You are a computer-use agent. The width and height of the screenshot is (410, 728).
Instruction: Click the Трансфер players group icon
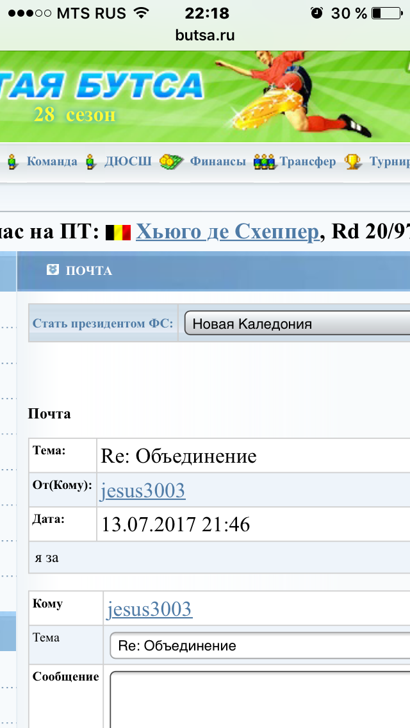pyautogui.click(x=265, y=161)
